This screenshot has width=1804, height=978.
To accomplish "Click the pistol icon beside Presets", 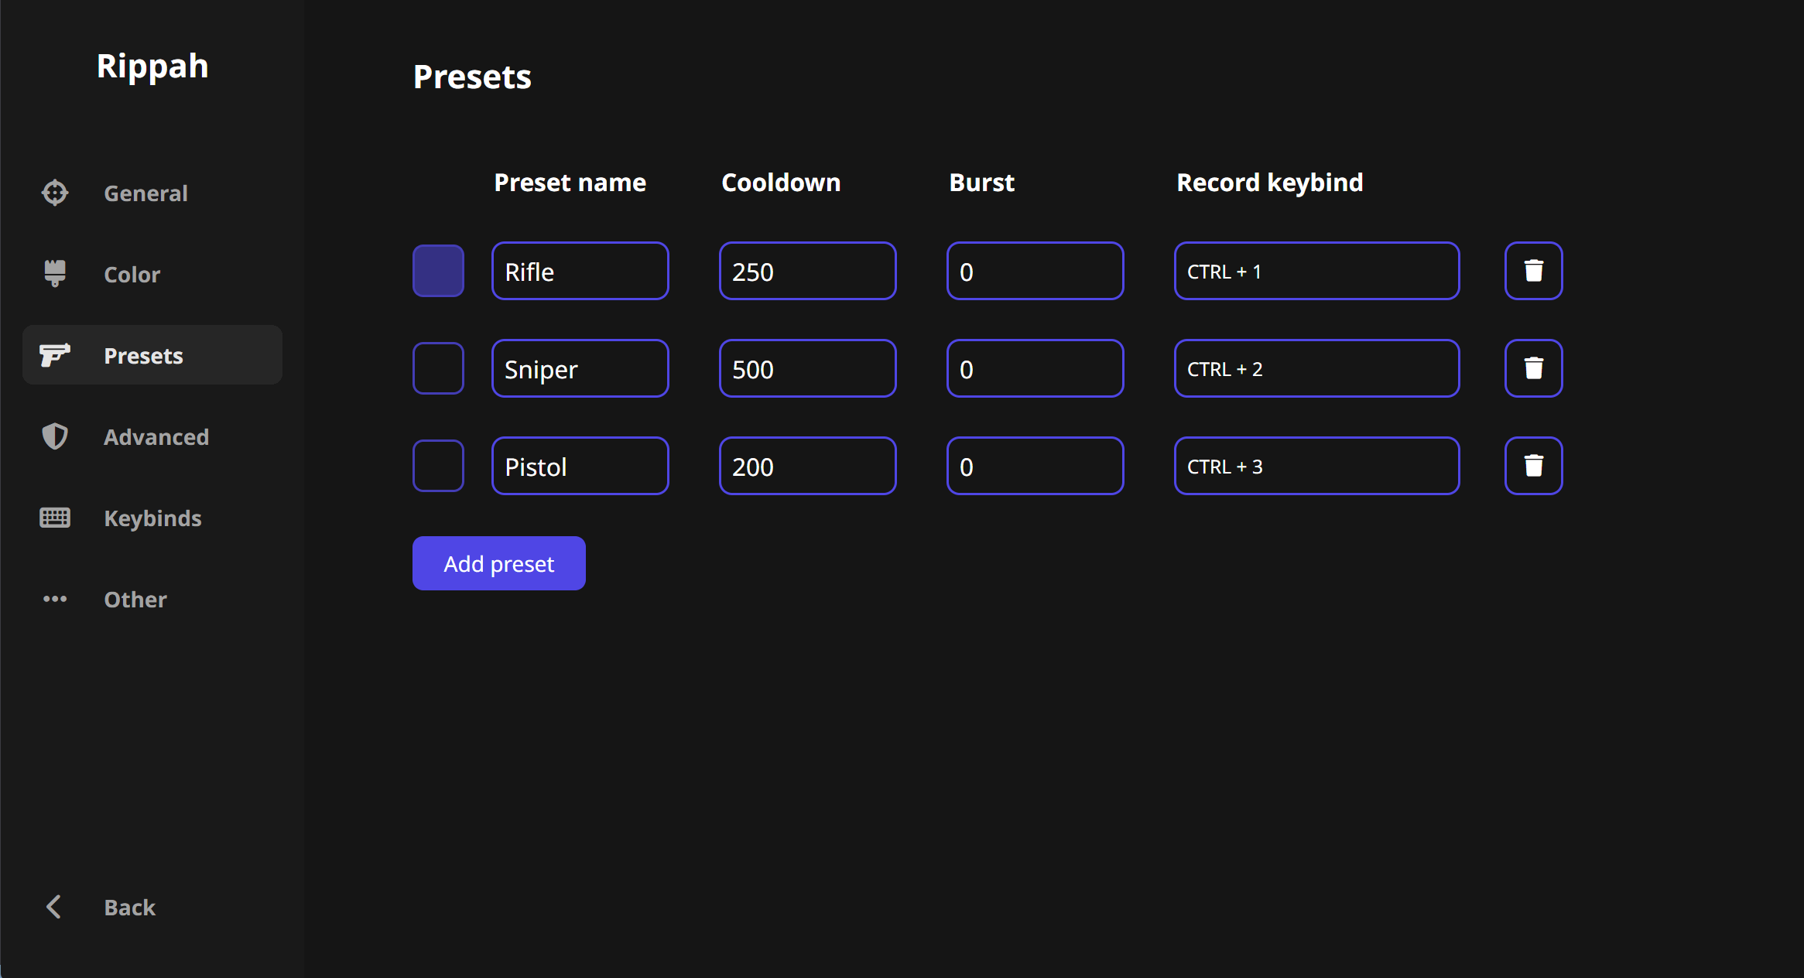I will (x=55, y=355).
